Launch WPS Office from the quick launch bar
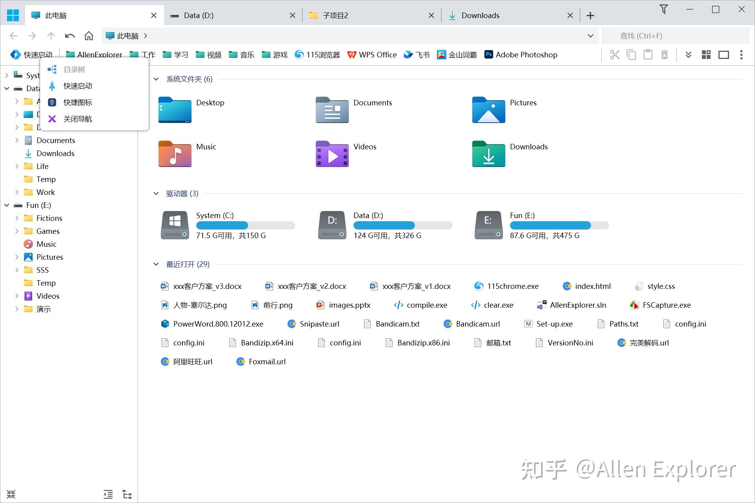 (372, 55)
